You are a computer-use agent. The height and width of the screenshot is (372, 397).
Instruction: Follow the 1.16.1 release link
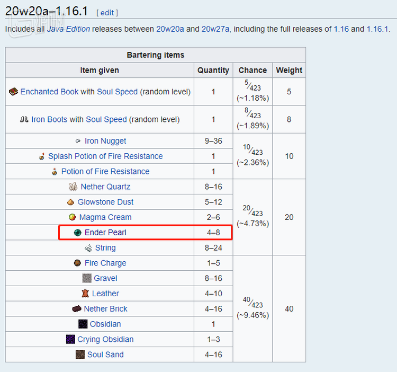377,29
